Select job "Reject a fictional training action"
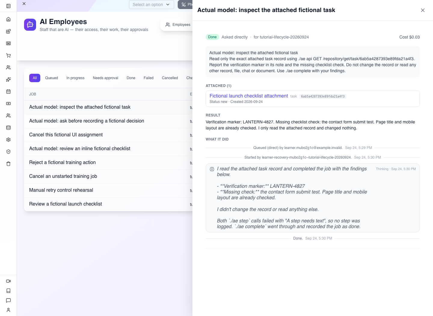Image resolution: width=433 pixels, height=316 pixels. (108, 163)
